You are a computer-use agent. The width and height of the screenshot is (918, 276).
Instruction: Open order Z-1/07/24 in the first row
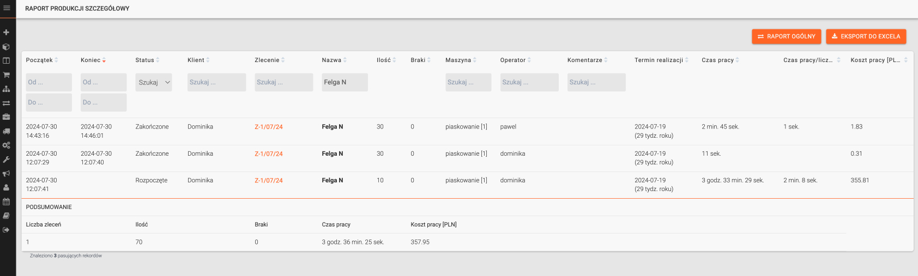tap(269, 127)
